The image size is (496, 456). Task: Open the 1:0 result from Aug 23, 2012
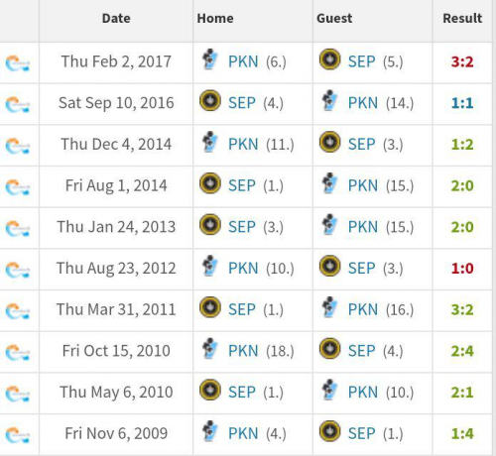pyautogui.click(x=462, y=269)
